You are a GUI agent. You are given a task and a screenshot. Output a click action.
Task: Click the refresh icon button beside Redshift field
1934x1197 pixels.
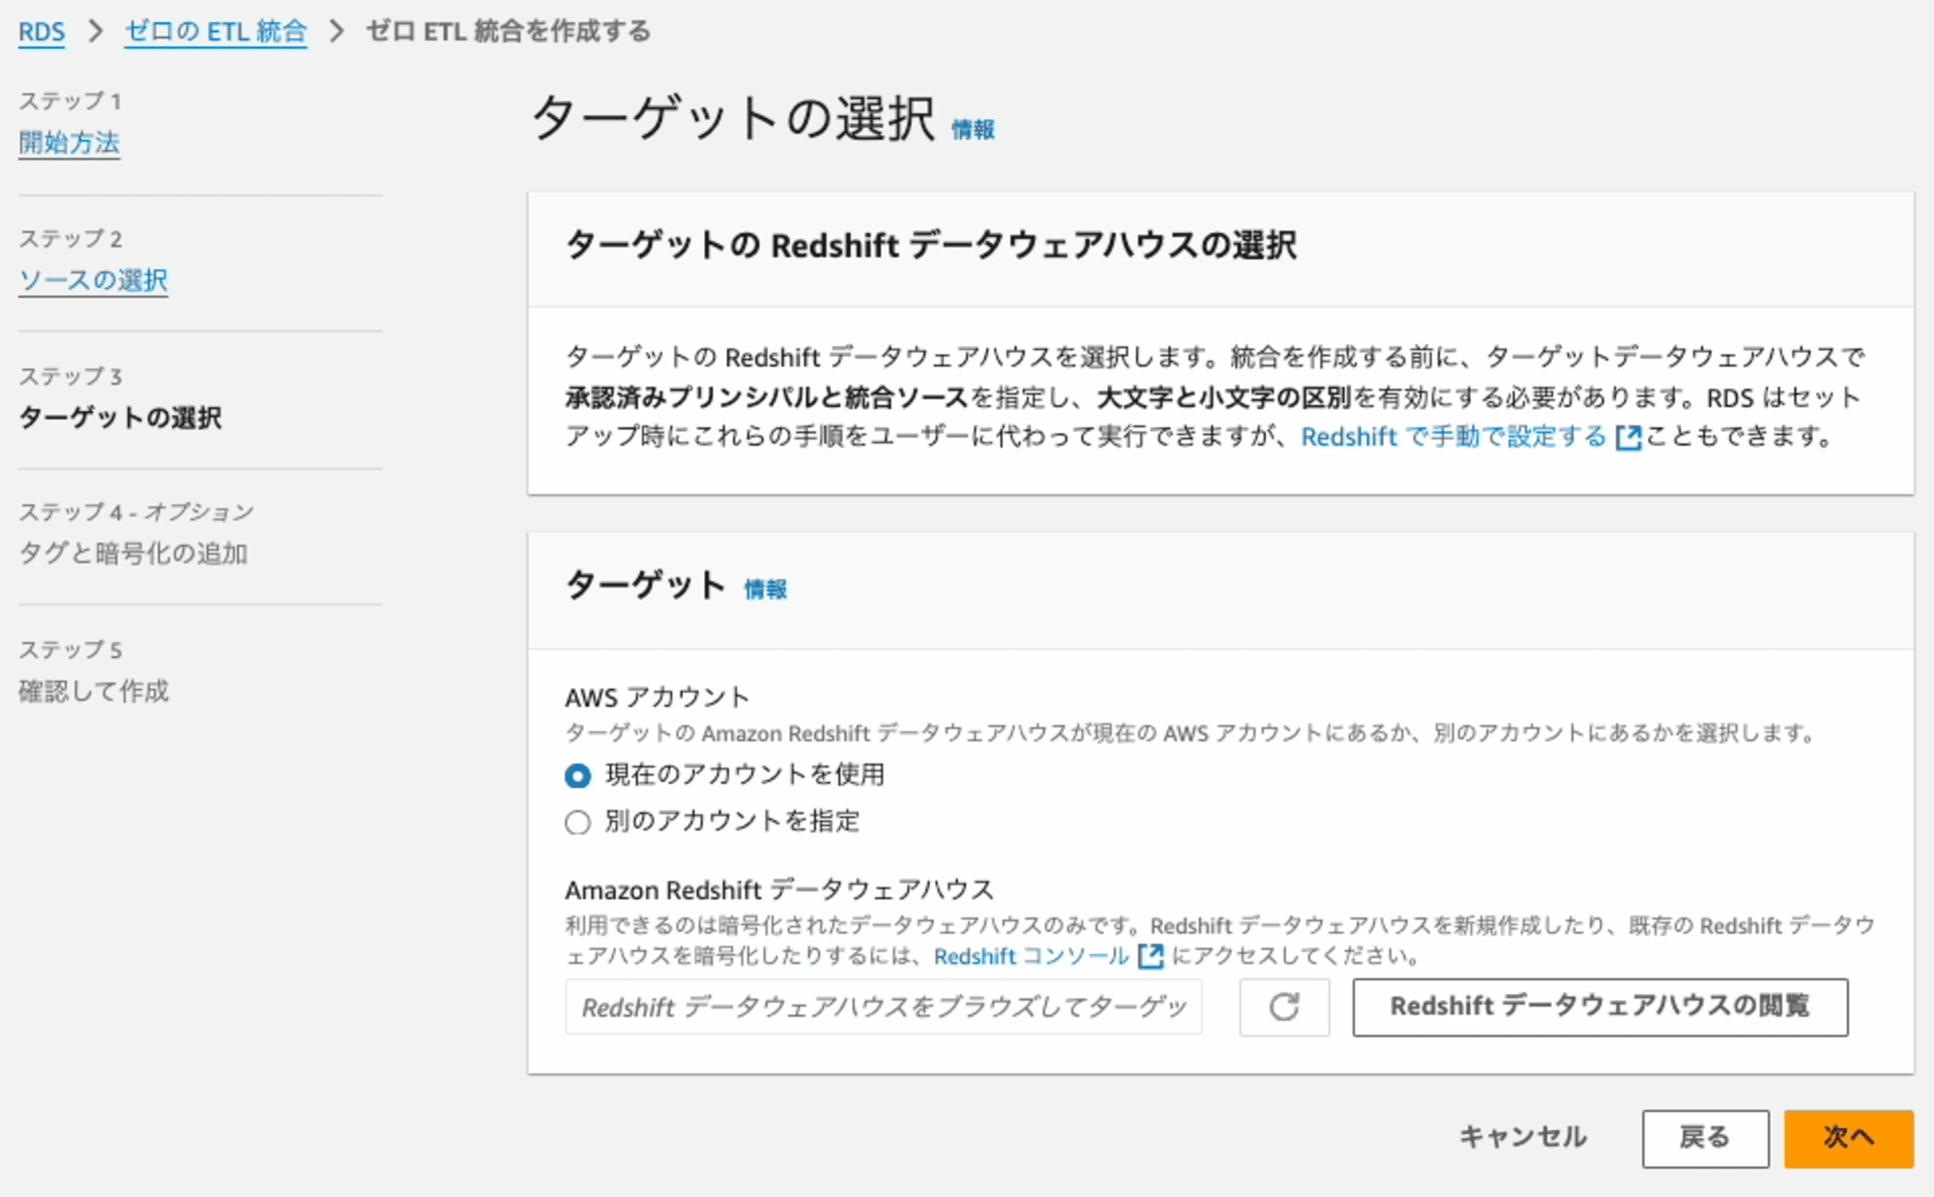click(1284, 1007)
